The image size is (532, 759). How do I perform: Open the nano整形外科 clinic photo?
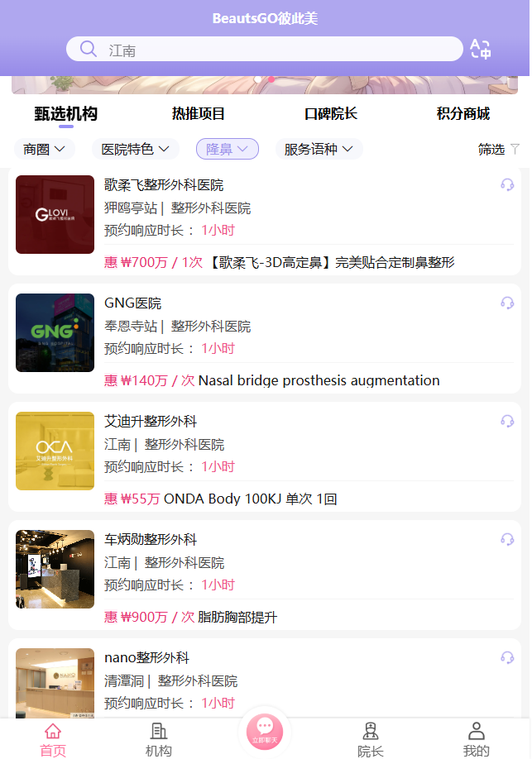click(x=55, y=683)
